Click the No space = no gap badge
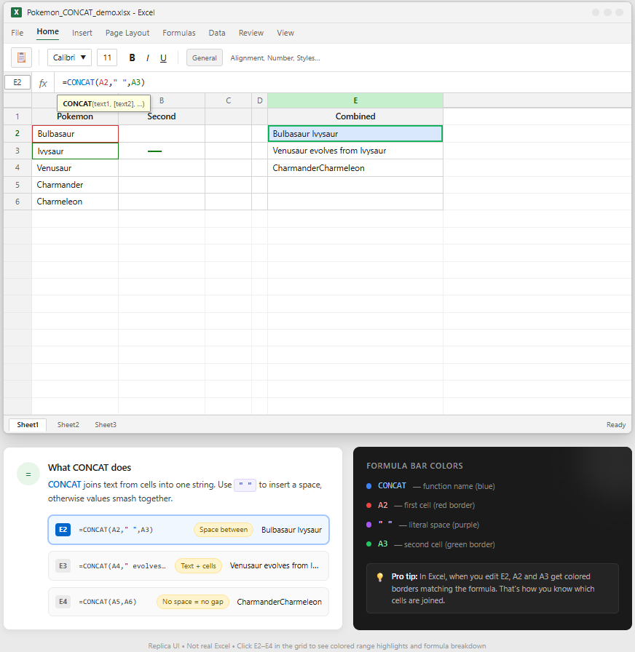635x652 pixels. pos(193,602)
